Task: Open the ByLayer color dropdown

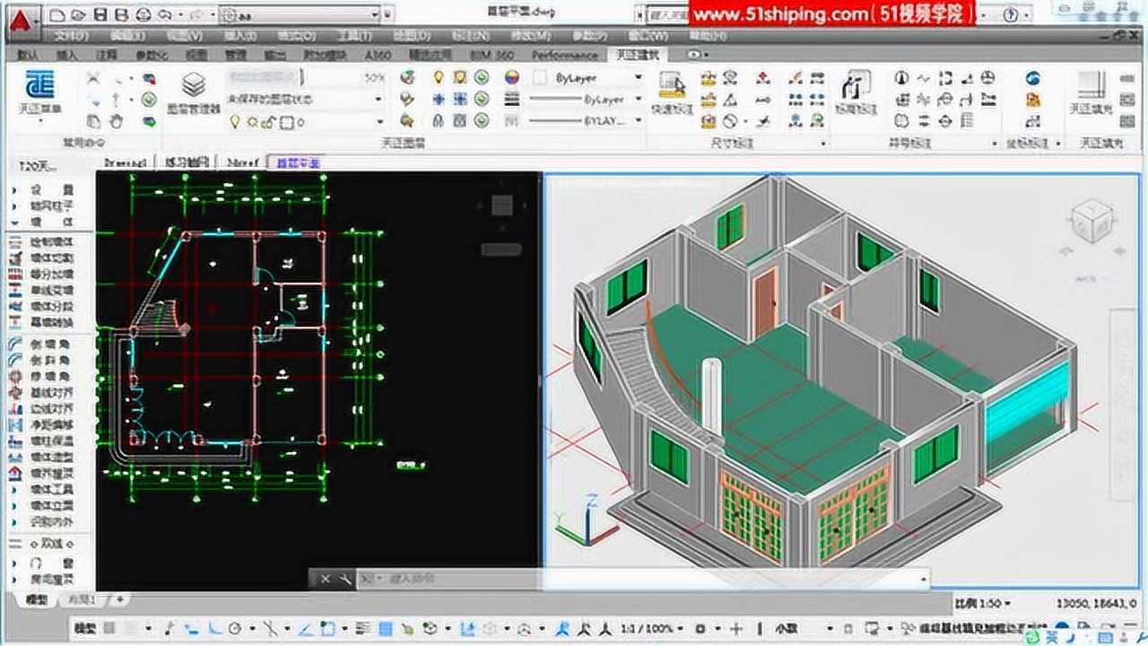Action: click(637, 77)
